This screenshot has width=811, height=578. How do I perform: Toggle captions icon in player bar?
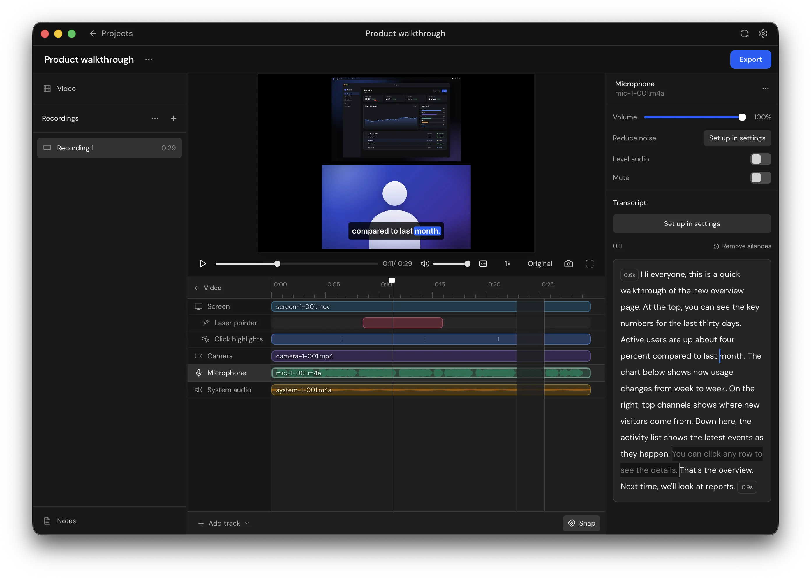coord(483,264)
